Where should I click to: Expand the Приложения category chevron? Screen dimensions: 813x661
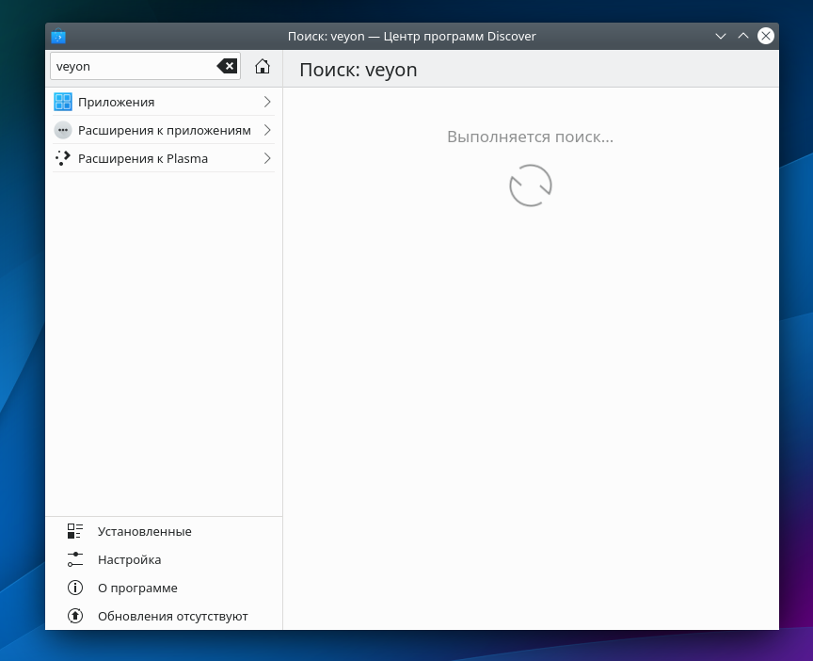pyautogui.click(x=267, y=102)
